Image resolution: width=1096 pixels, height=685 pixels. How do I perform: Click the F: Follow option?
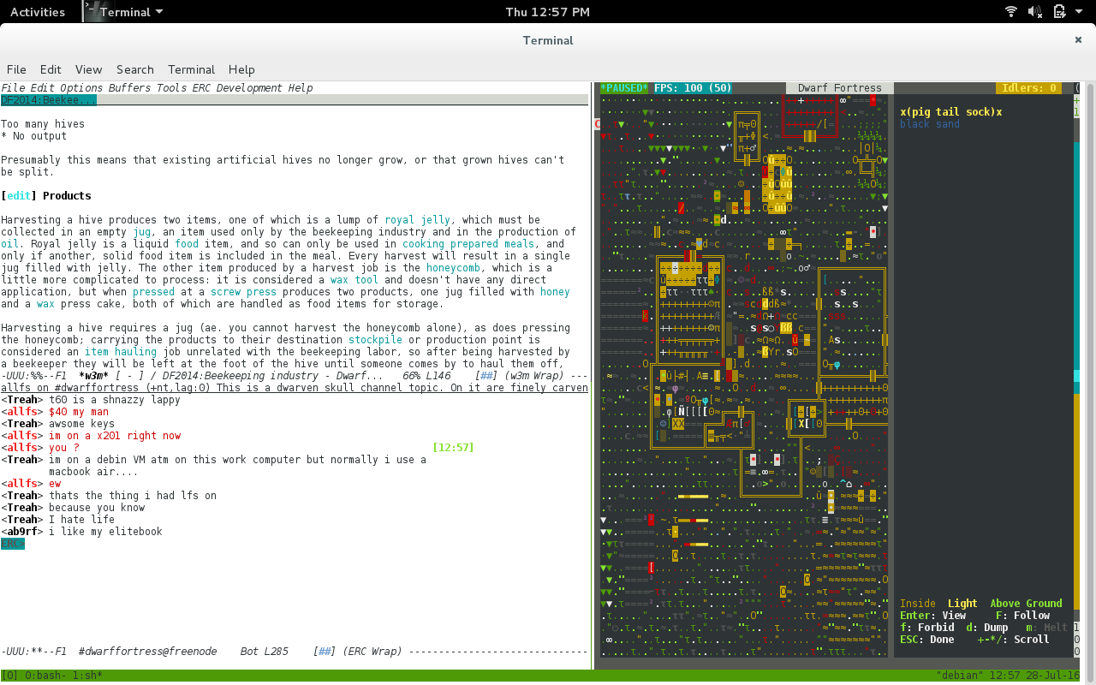tap(1022, 616)
